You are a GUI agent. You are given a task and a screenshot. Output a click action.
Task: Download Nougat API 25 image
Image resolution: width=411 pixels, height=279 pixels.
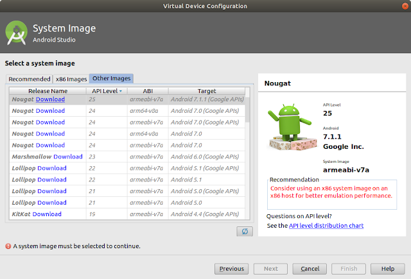point(50,99)
